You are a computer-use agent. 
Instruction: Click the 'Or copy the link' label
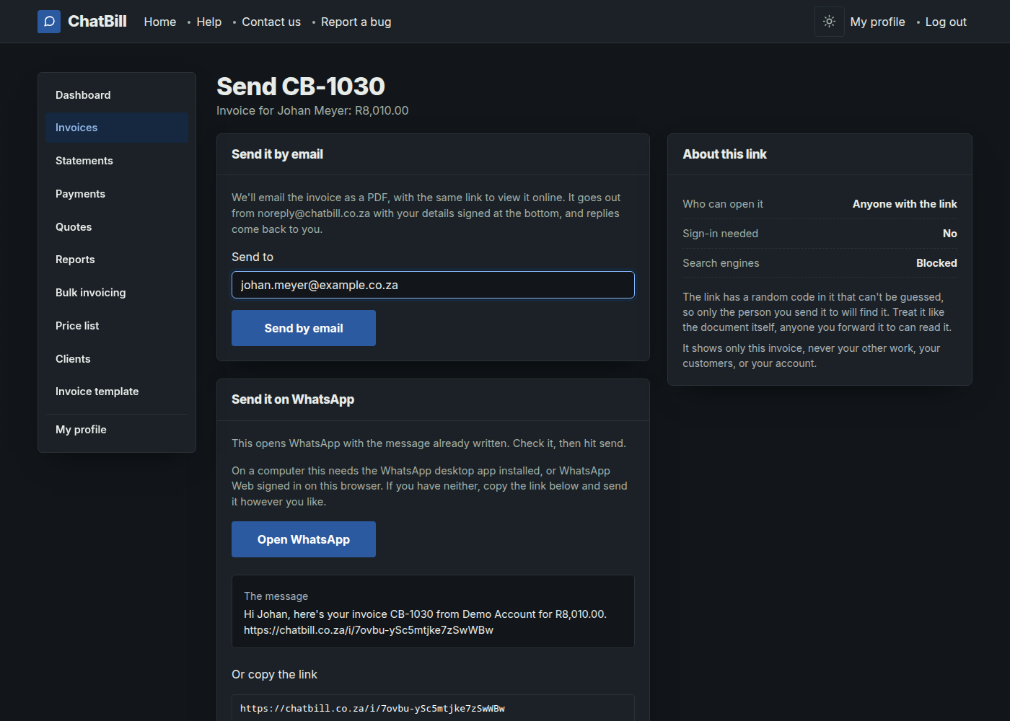pos(274,674)
